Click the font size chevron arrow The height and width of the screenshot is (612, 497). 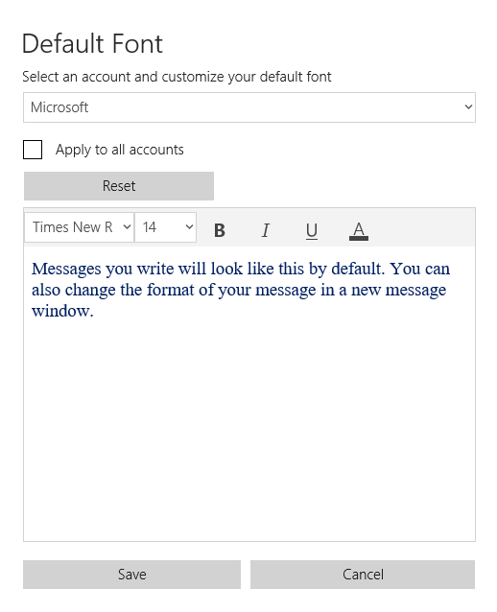click(189, 227)
